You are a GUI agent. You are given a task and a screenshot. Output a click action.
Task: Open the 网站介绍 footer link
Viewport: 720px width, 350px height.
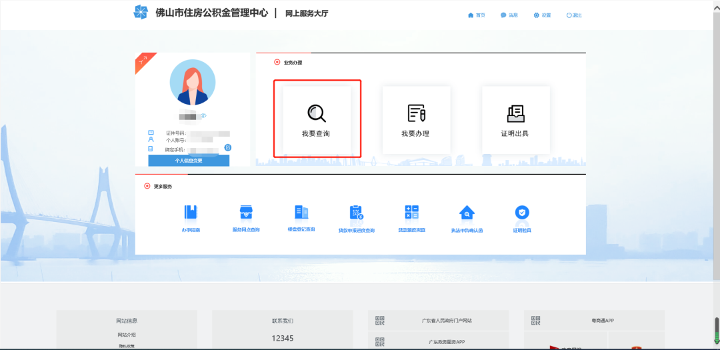127,335
